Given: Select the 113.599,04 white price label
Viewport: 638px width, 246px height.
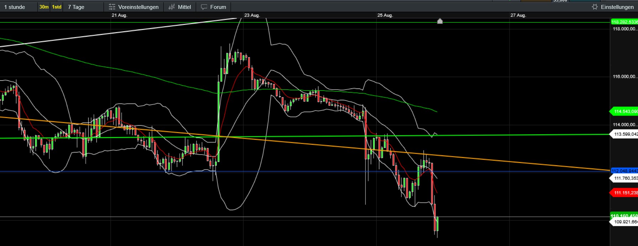Looking at the screenshot, I should click(624, 134).
